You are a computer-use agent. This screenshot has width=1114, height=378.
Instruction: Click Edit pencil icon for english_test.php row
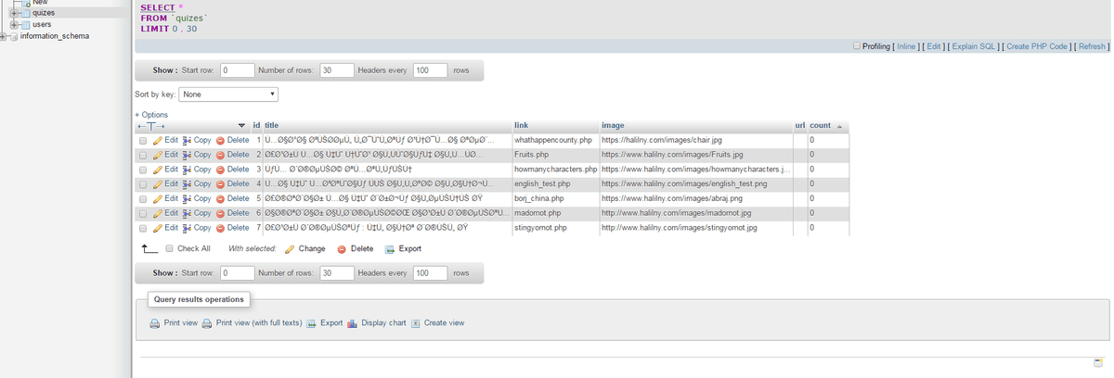(x=158, y=183)
